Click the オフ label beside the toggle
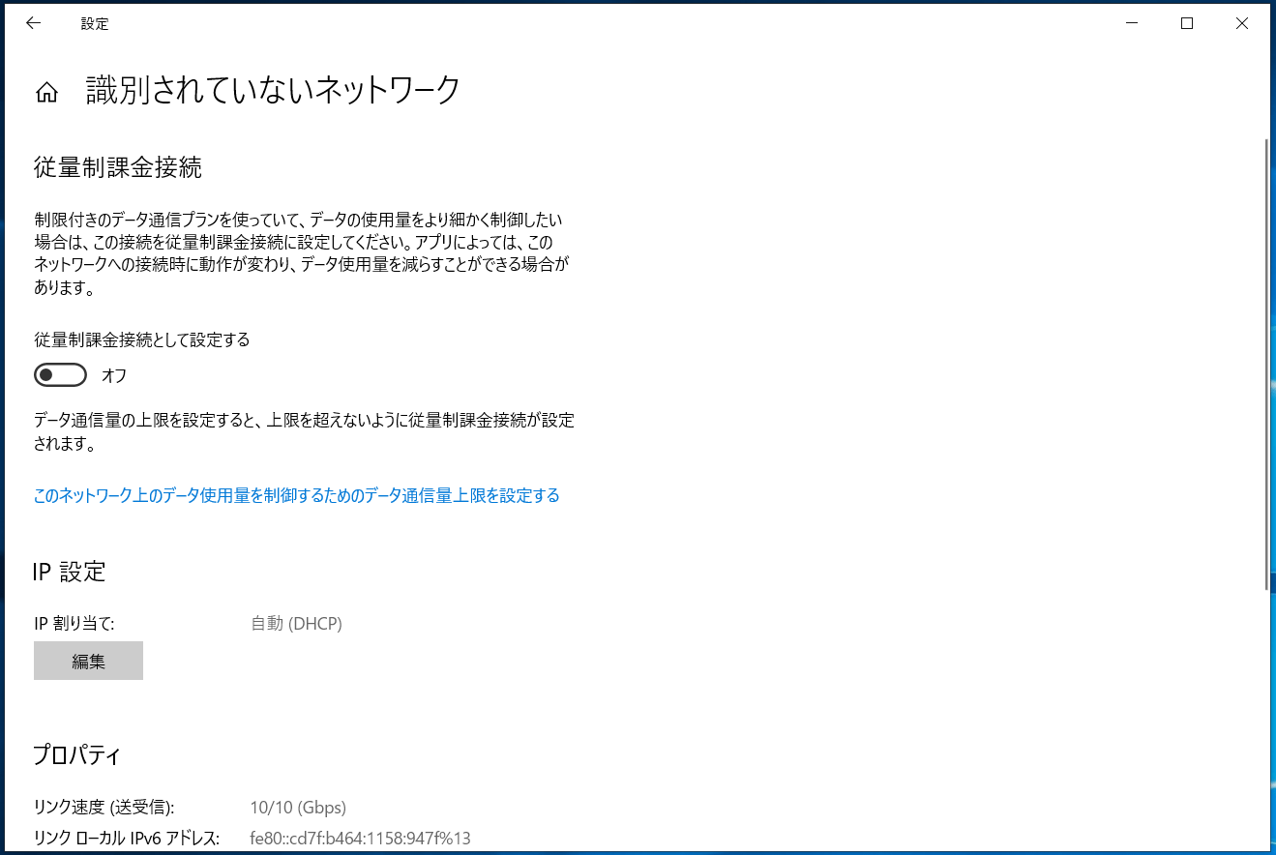 (x=114, y=375)
